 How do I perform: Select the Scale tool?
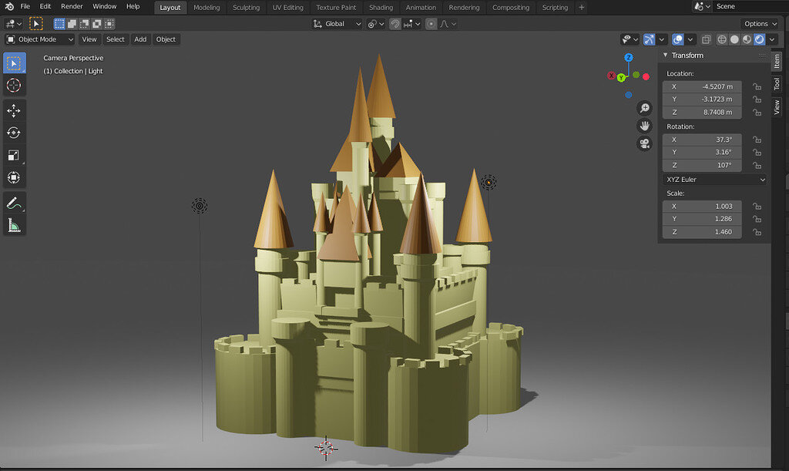click(x=12, y=155)
